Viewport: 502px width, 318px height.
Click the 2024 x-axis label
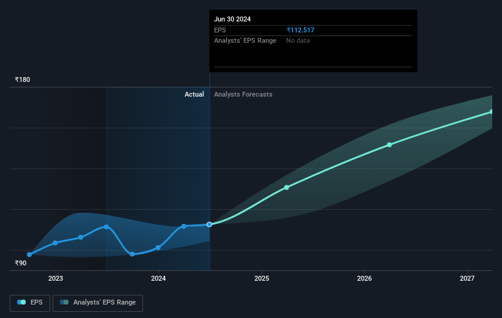(158, 278)
